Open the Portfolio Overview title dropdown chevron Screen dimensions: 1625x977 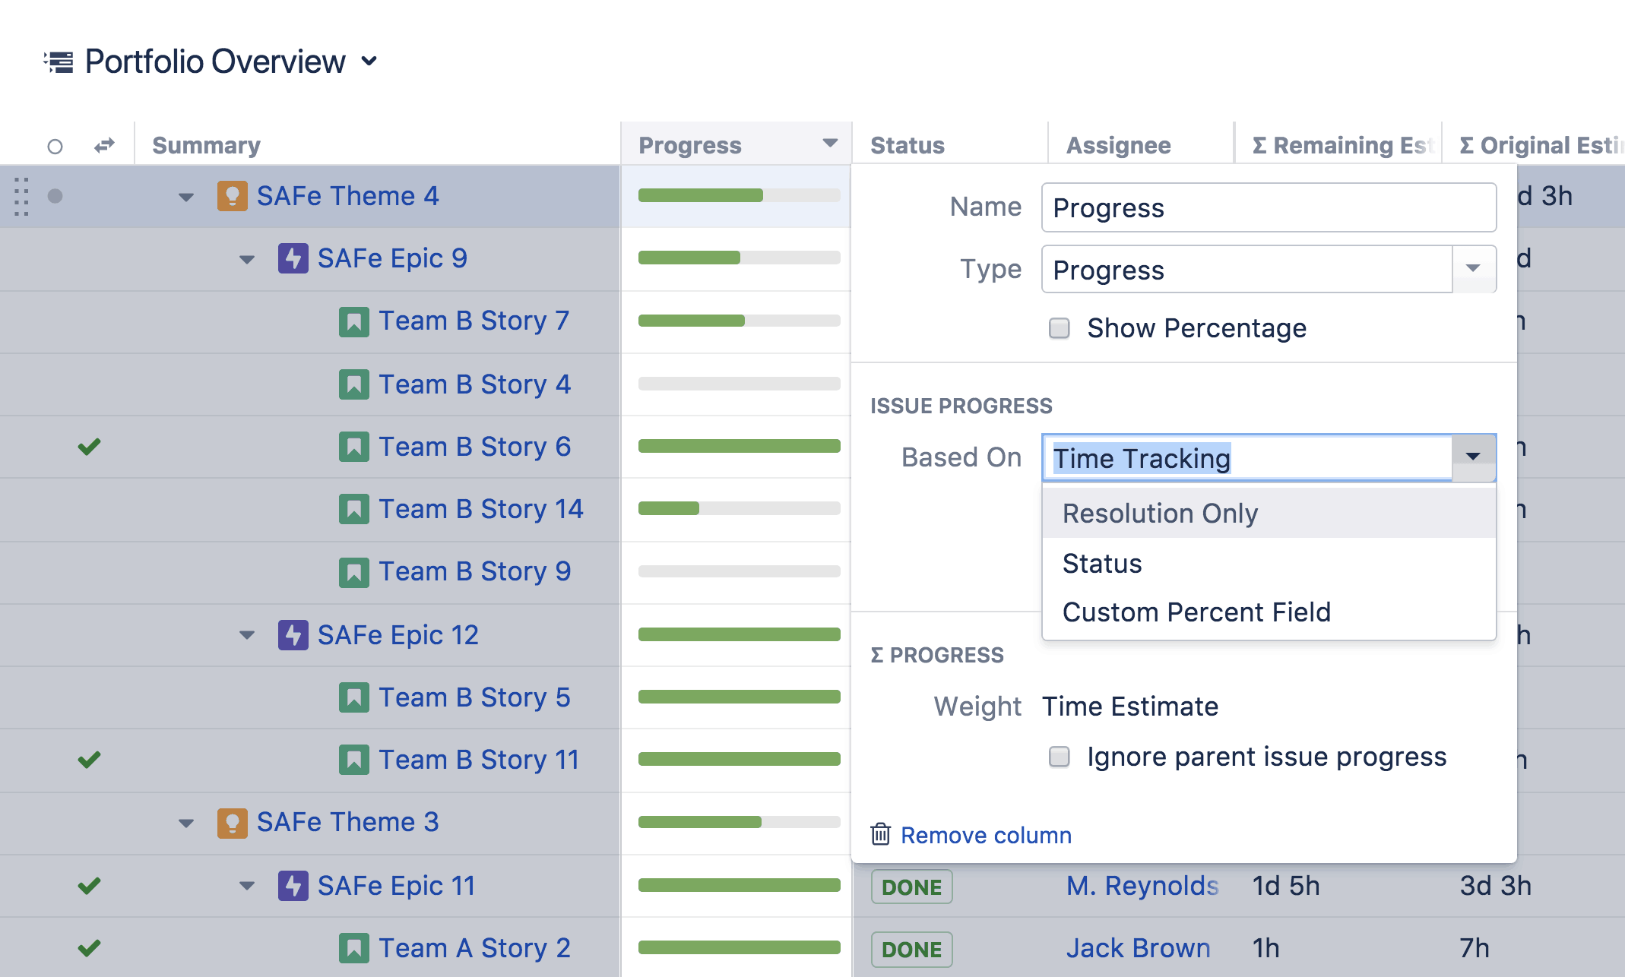pos(369,61)
